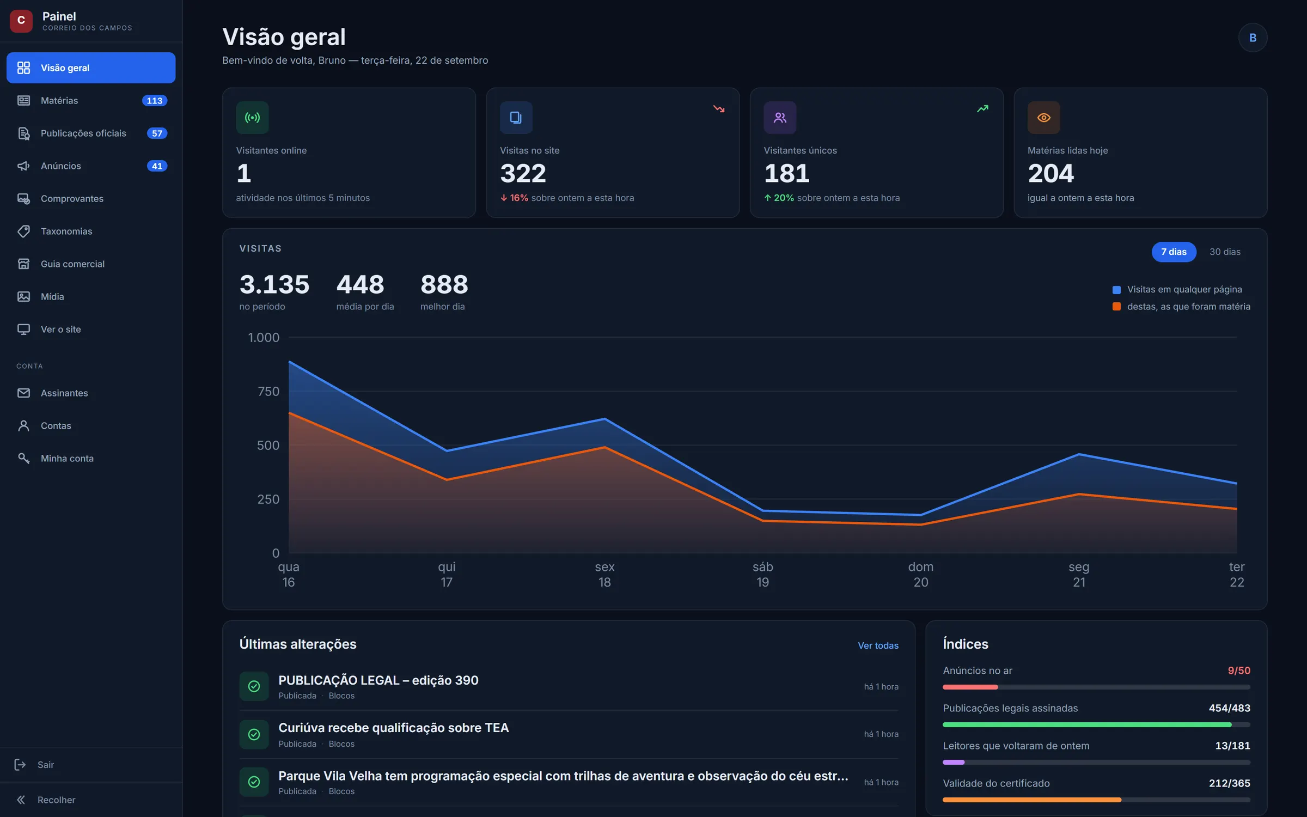Click the Recolher double-chevron icon
1307x817 pixels.
[20, 800]
